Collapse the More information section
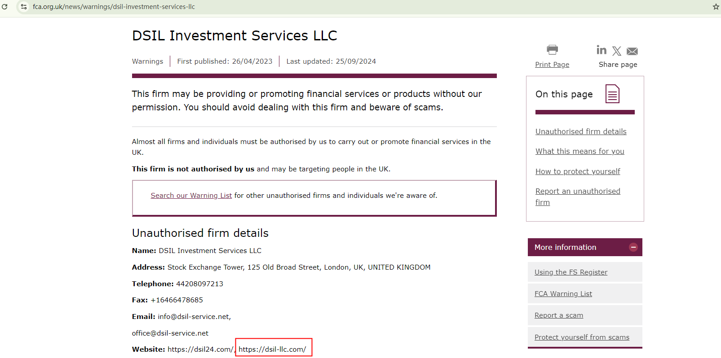Screen dimensions: 721x358 (633, 247)
